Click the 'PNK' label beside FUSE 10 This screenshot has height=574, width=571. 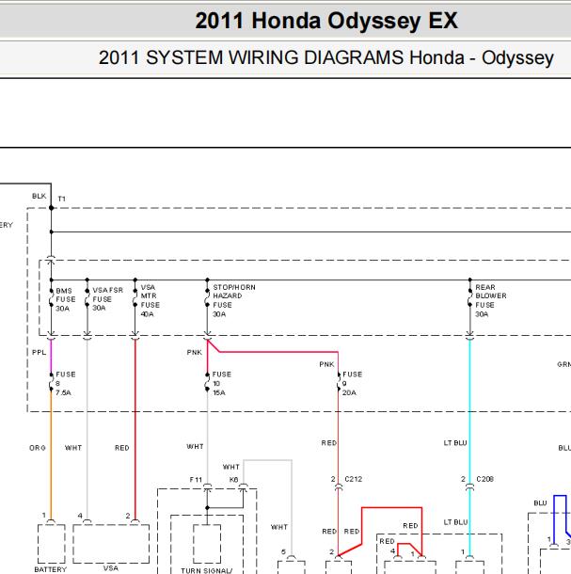coord(194,352)
